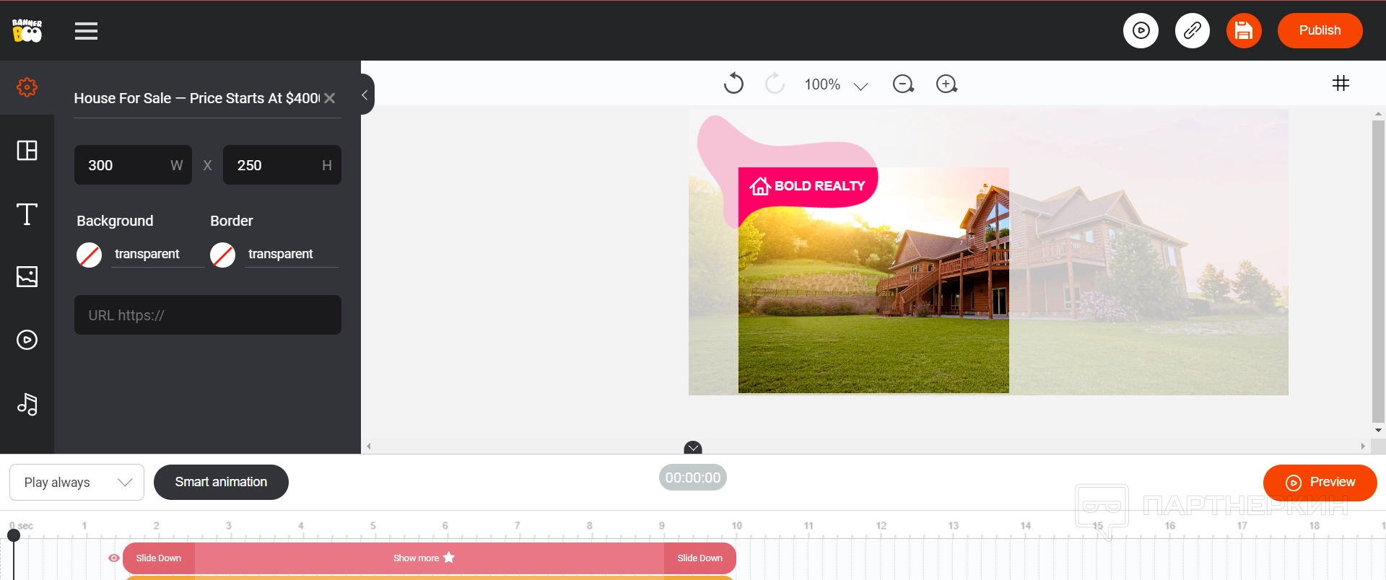Image resolution: width=1386 pixels, height=580 pixels.
Task: Redo the last action
Action: pyautogui.click(x=775, y=84)
